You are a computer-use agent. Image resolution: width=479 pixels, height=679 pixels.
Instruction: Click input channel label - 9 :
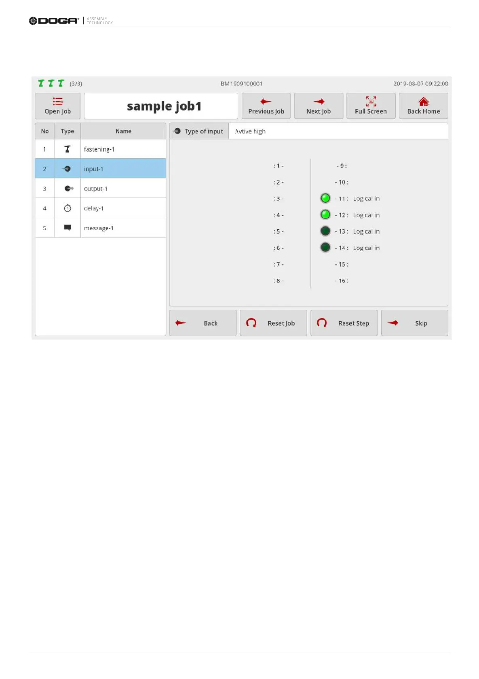(342, 166)
